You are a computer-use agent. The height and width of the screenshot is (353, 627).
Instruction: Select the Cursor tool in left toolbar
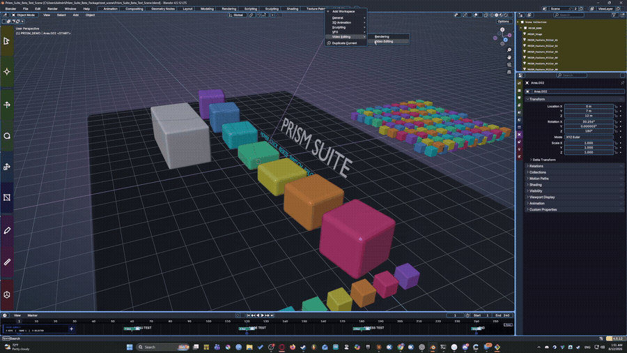(x=7, y=72)
